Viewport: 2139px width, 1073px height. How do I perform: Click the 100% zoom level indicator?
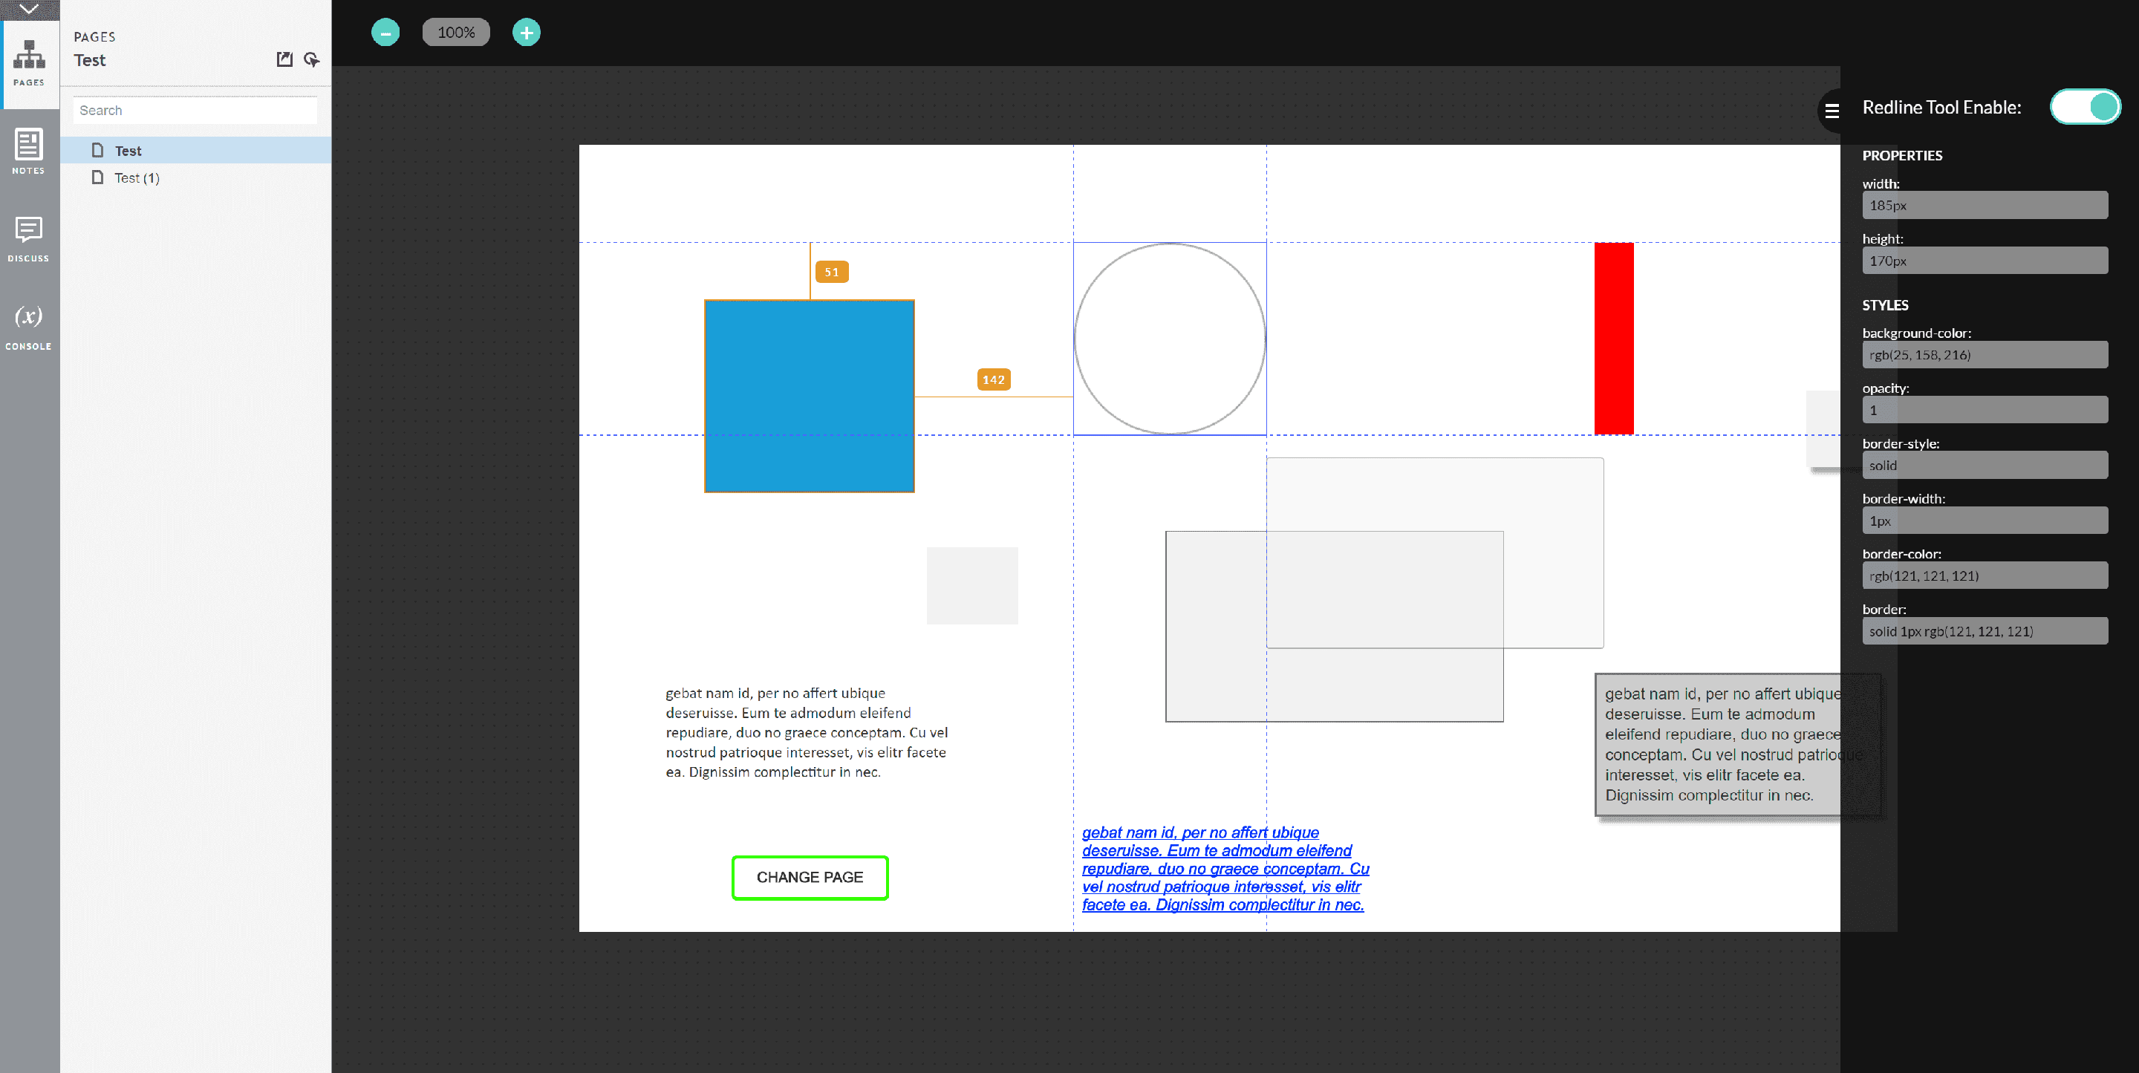coord(456,33)
